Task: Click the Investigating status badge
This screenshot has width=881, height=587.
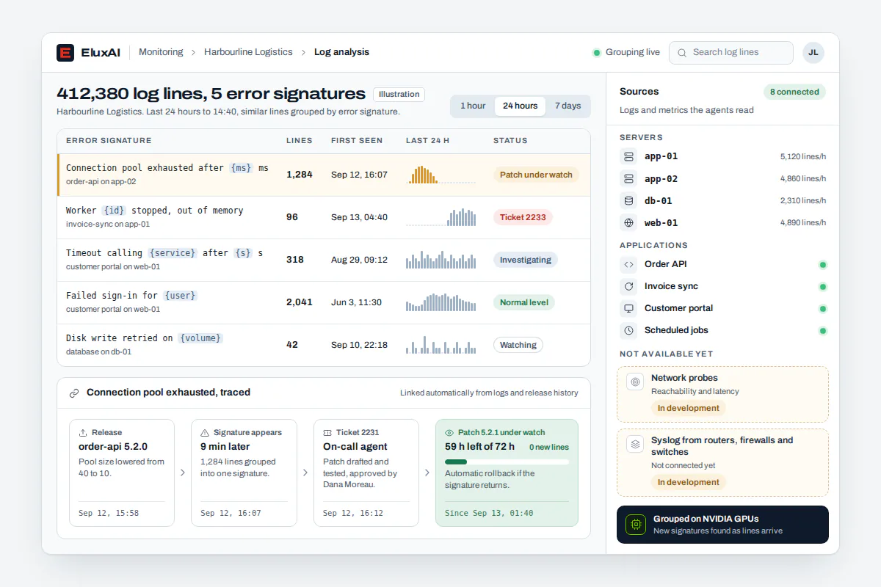Action: point(526,260)
